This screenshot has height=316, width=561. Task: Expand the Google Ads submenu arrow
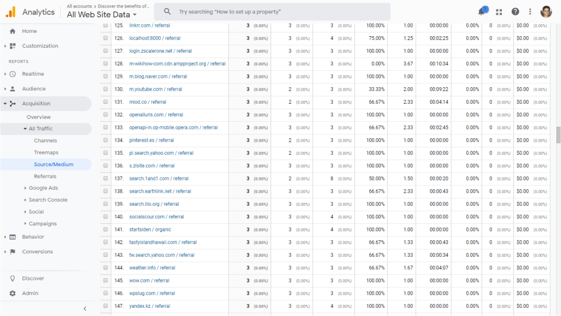(x=25, y=188)
